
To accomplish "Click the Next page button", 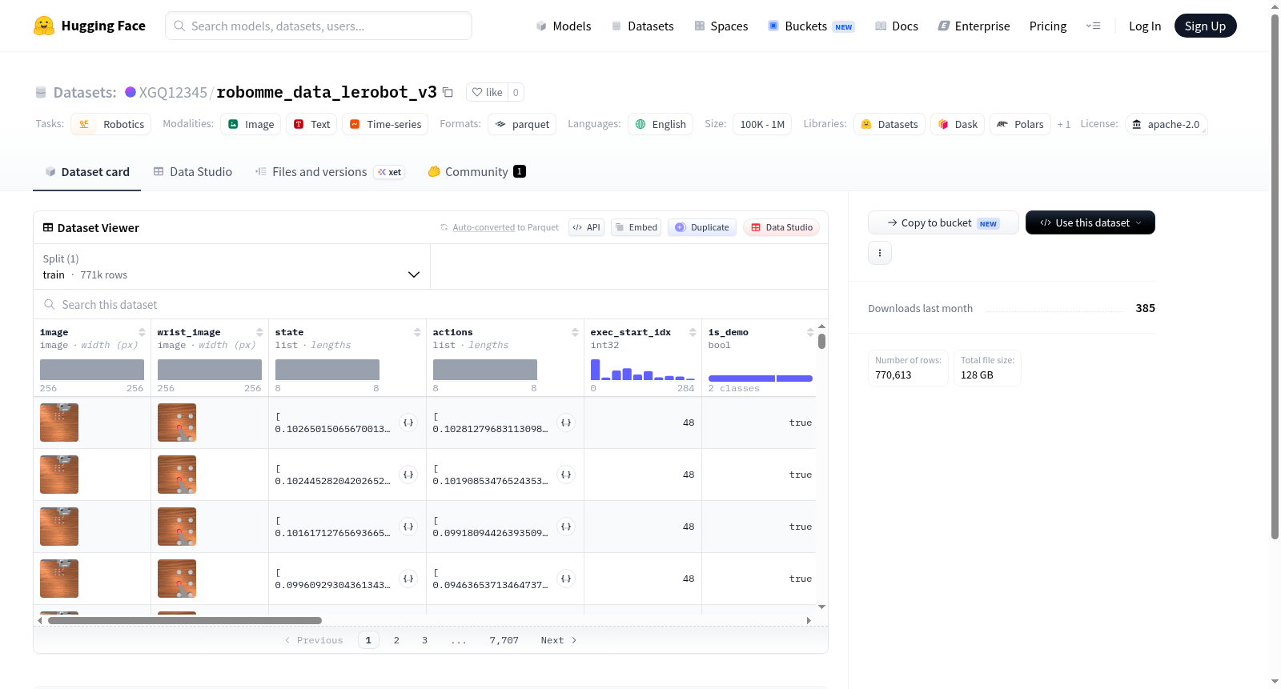I will coord(559,640).
